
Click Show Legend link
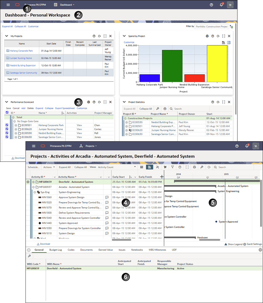(233, 244)
